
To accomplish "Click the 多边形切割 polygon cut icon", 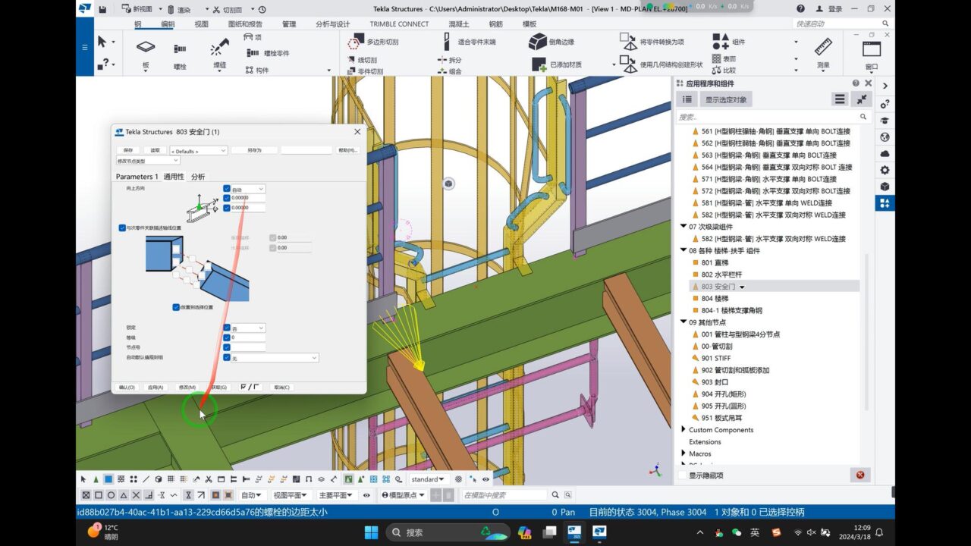I will coord(354,42).
